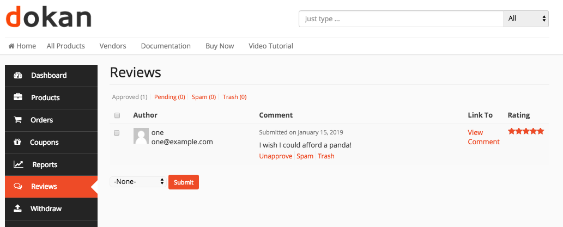Open the Coupons gift icon
563x227 pixels.
tap(17, 142)
